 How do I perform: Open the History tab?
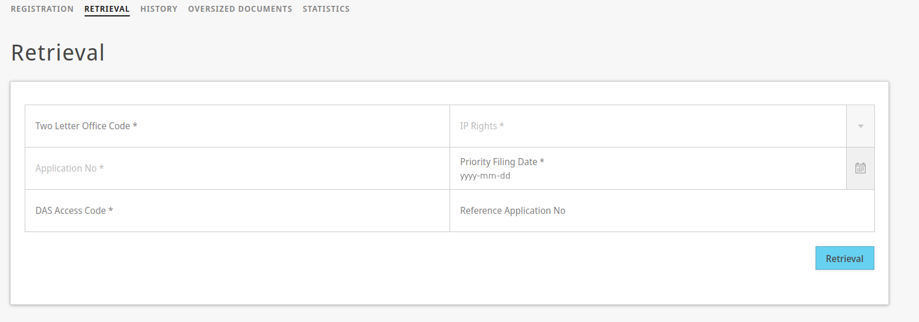click(159, 9)
